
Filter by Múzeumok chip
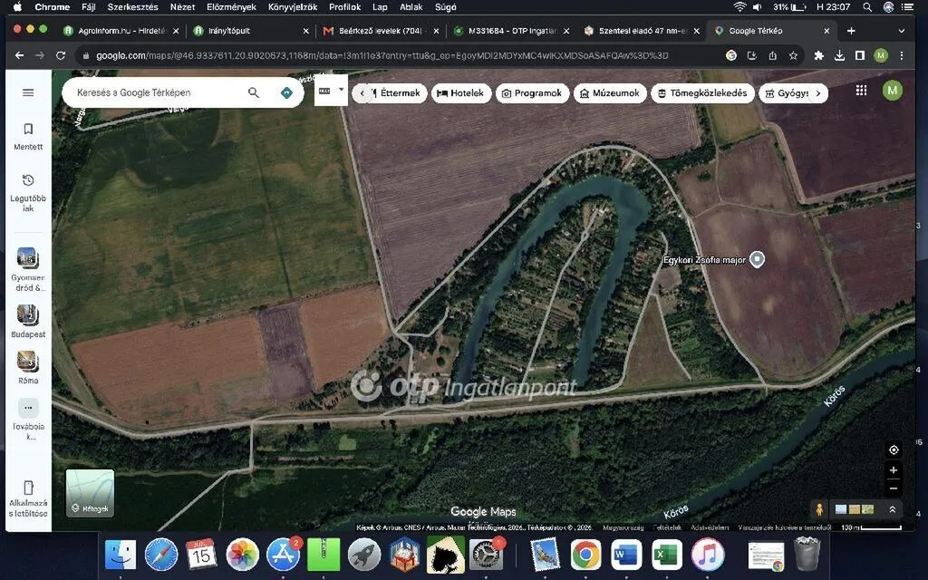pos(610,93)
